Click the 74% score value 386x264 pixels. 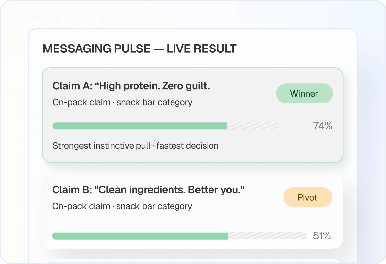click(x=323, y=126)
